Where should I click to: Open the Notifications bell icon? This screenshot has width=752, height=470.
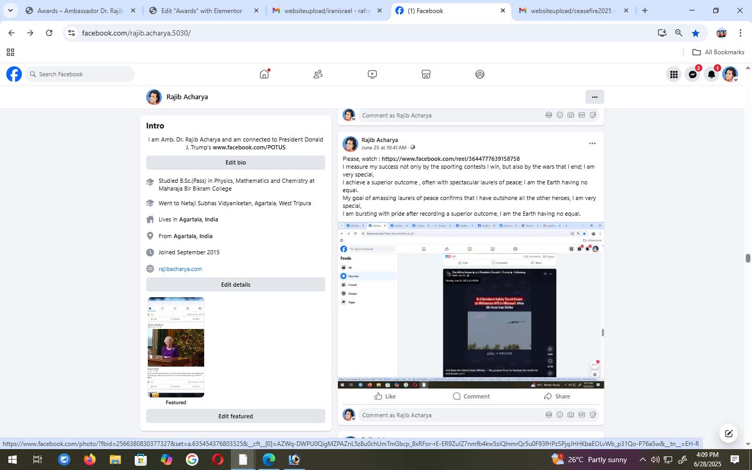click(x=711, y=74)
